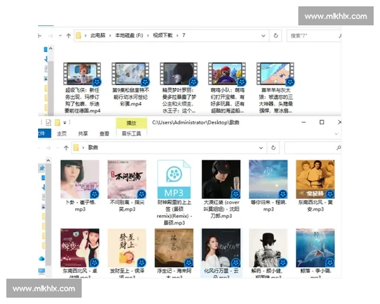Switch to the 主页 tab
The height and width of the screenshot is (304, 380).
(61, 134)
